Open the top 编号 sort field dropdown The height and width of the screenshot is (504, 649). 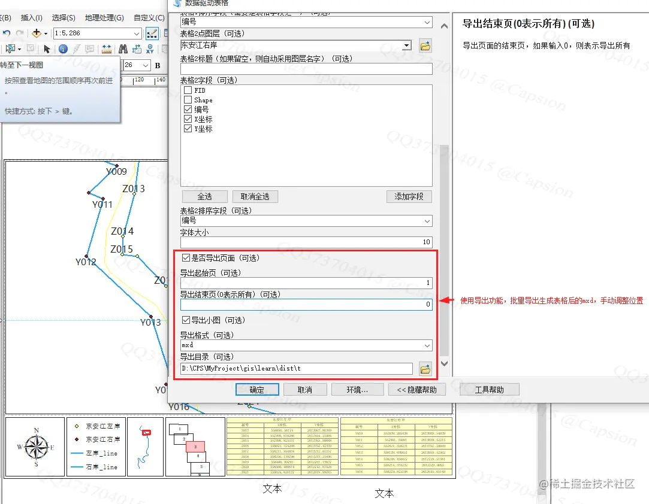click(427, 22)
